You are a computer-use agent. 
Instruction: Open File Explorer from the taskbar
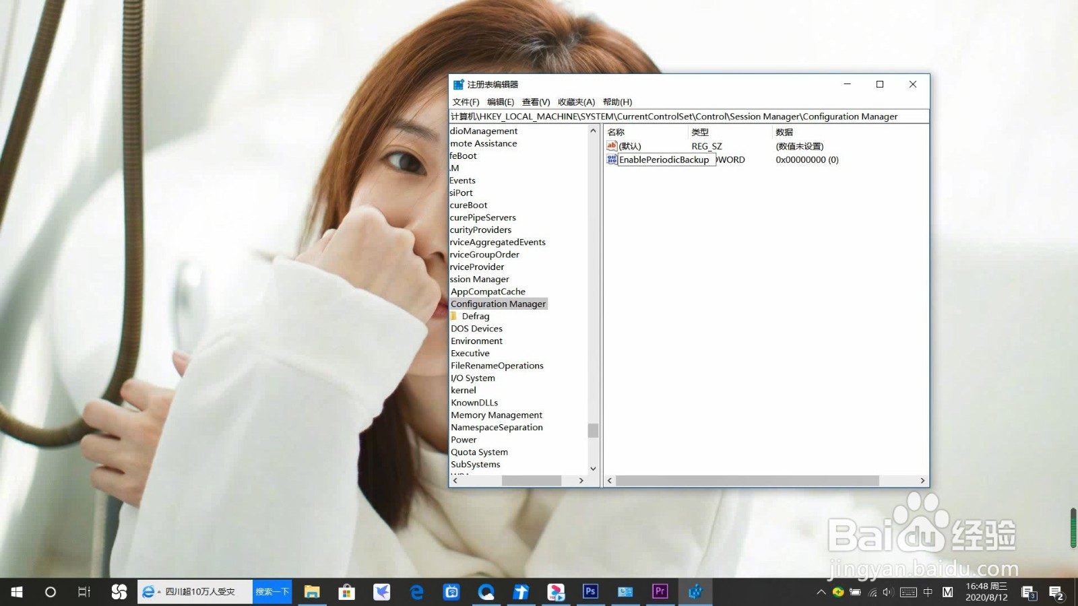click(312, 592)
